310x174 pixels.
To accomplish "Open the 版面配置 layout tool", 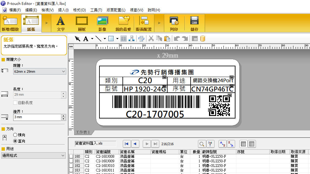I will (x=144, y=23).
